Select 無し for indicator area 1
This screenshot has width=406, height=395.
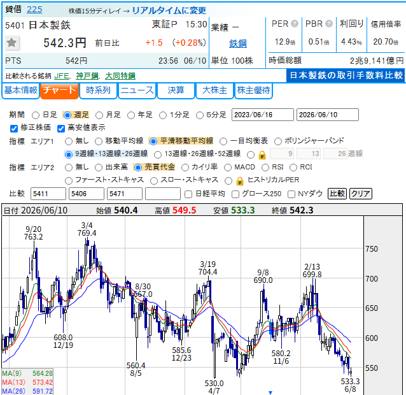click(69, 141)
